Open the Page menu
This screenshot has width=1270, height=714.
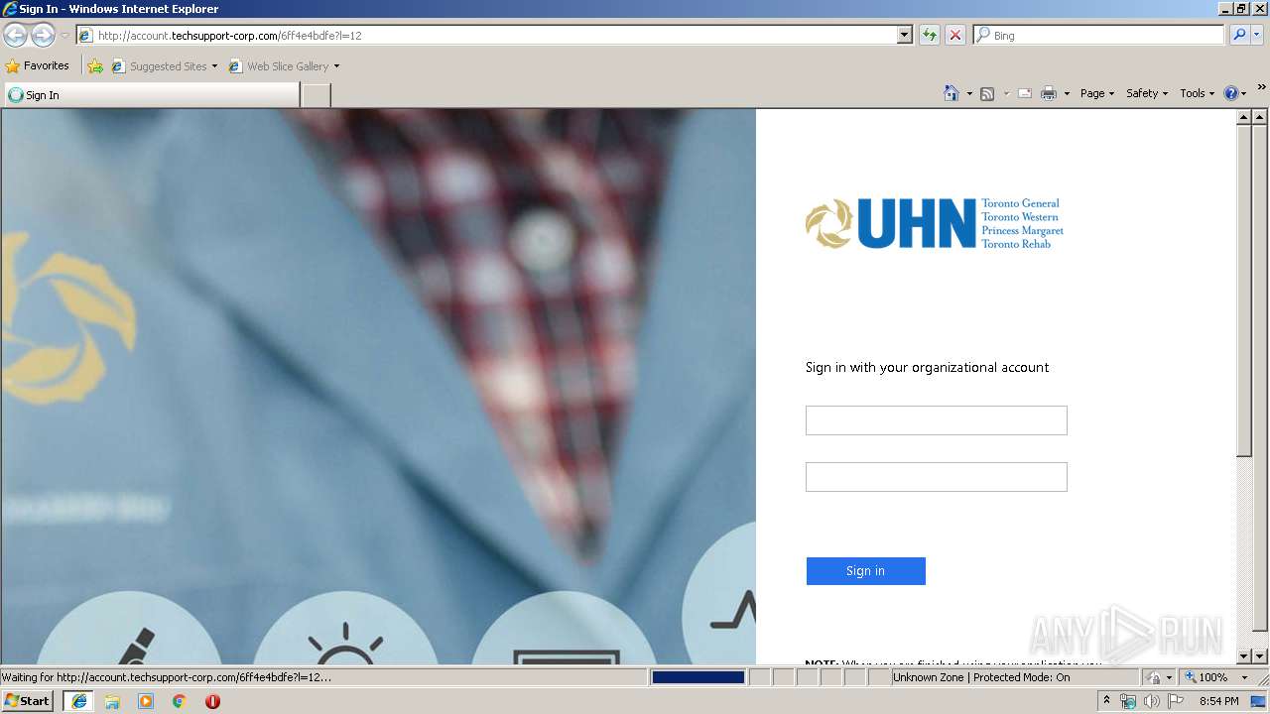(1096, 93)
